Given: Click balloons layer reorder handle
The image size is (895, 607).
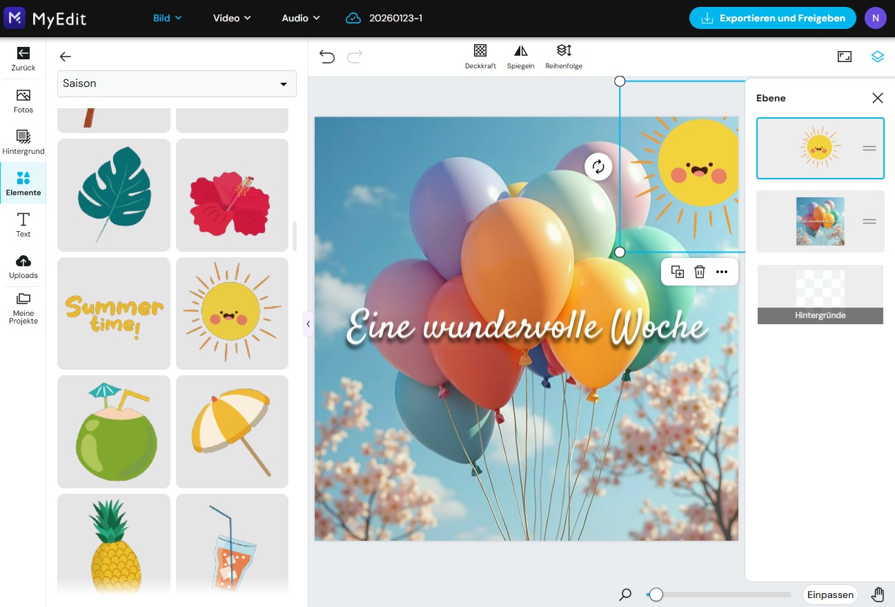Looking at the screenshot, I should 869,221.
